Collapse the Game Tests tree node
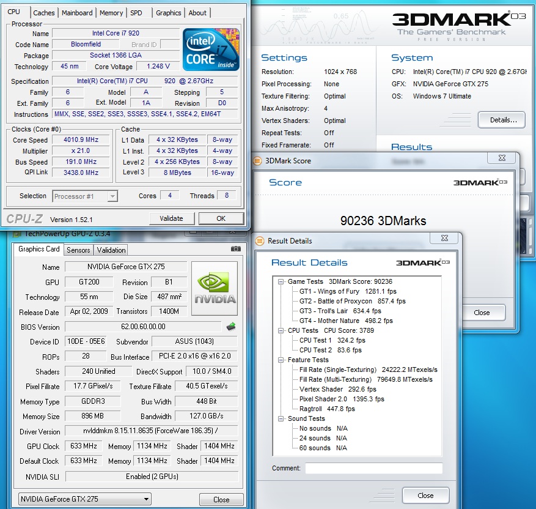The image size is (536, 509). pos(281,282)
